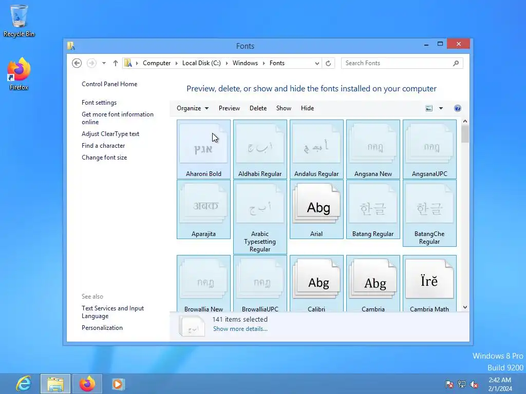Screen dimensions: 526x394
Task: Open the Fonts help button
Action: pos(457,108)
